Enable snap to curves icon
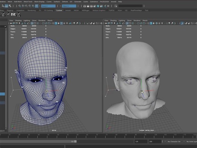The image size is (197, 148). click(23, 6)
